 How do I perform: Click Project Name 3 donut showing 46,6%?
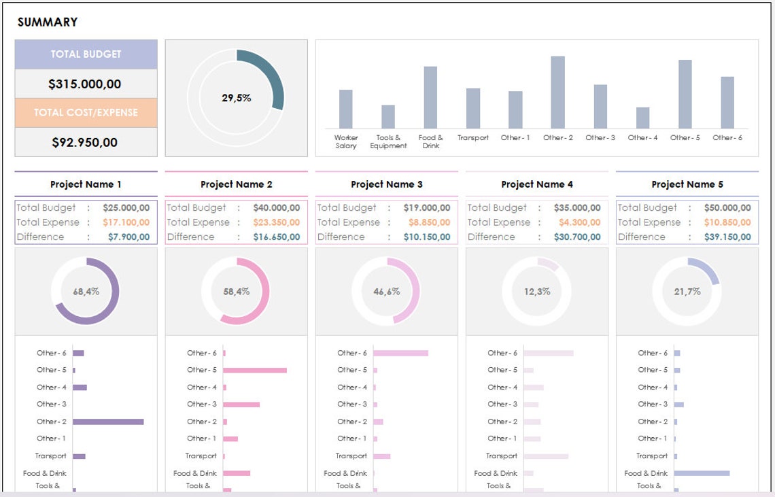pyautogui.click(x=386, y=291)
